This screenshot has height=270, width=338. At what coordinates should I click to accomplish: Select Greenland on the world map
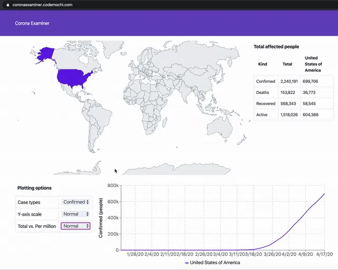click(112, 49)
